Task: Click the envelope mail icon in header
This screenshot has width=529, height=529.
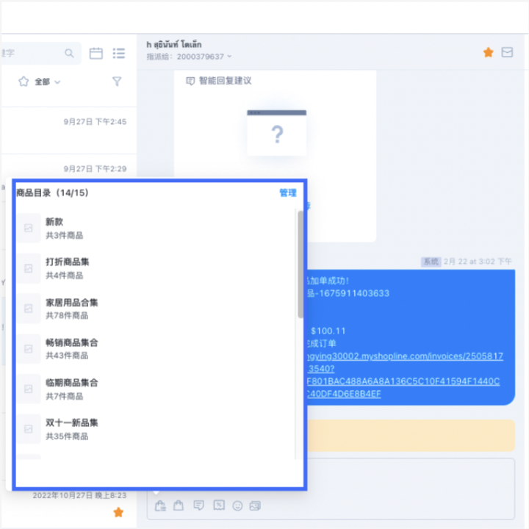Action: tap(507, 52)
